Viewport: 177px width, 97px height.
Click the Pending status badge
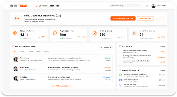tap(108, 68)
